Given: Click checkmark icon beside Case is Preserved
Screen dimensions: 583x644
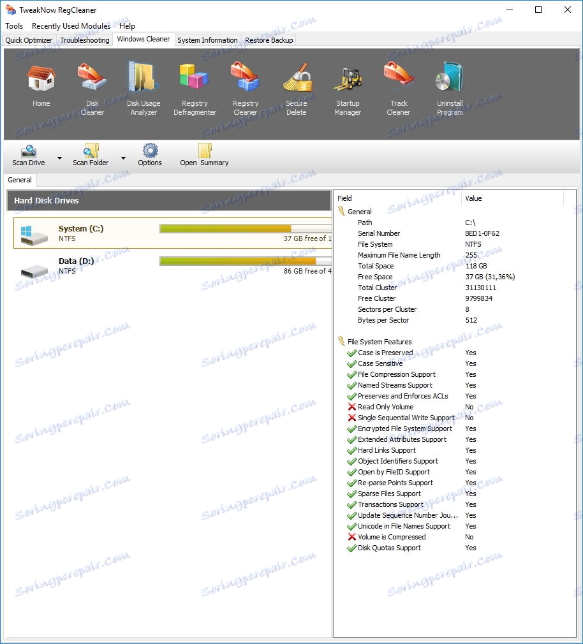Looking at the screenshot, I should click(351, 353).
